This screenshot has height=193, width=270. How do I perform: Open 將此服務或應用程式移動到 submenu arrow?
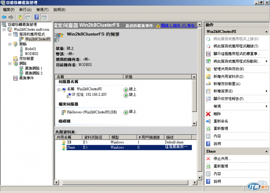pos(267,61)
